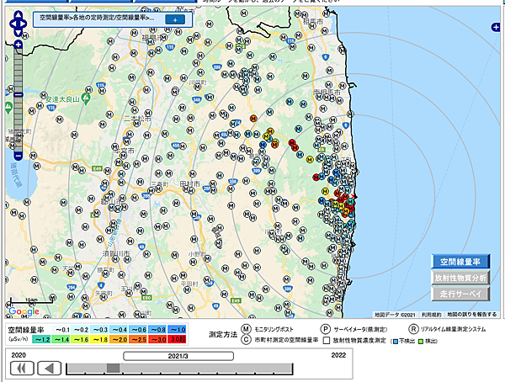Image resolution: width=505 pixels, height=382 pixels.
Task: Select the ~2.5 orange dose rate swatch
Action: pos(138,339)
